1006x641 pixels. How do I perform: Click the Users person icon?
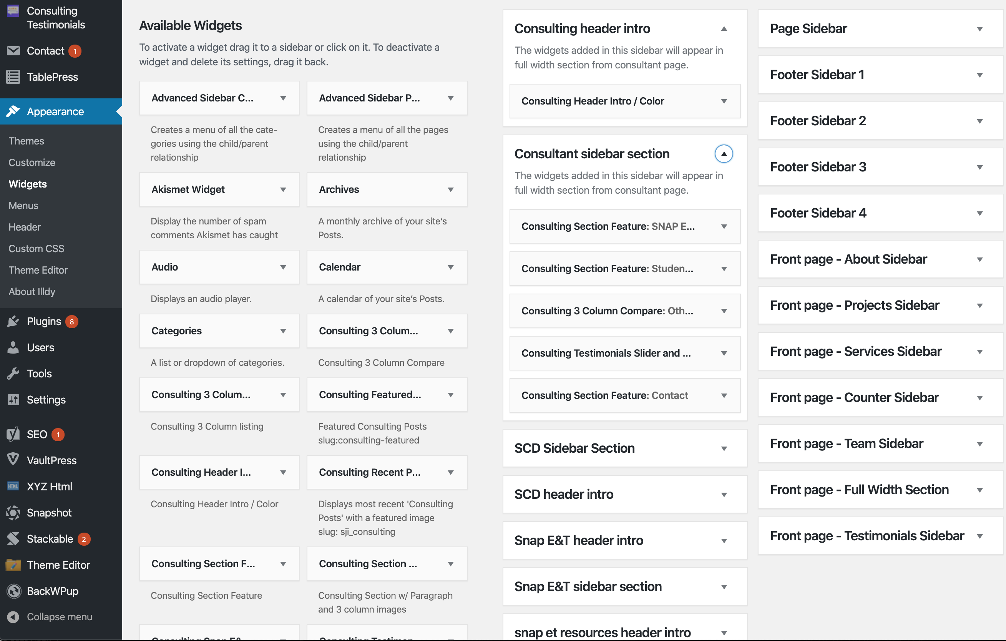(x=13, y=347)
